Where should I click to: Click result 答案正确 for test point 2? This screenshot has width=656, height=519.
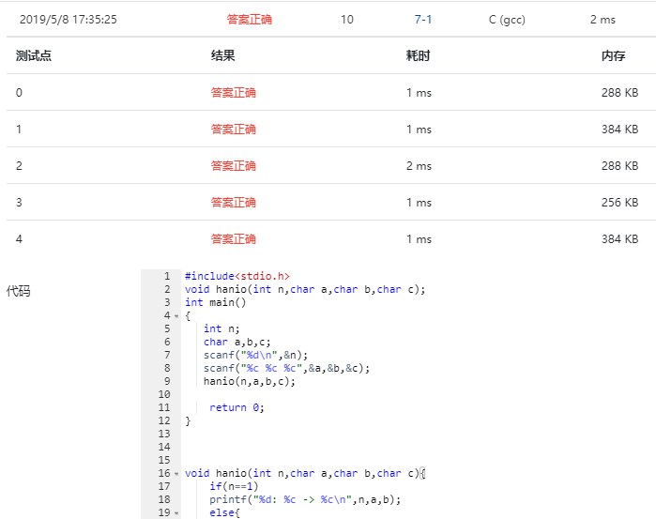pyautogui.click(x=234, y=166)
